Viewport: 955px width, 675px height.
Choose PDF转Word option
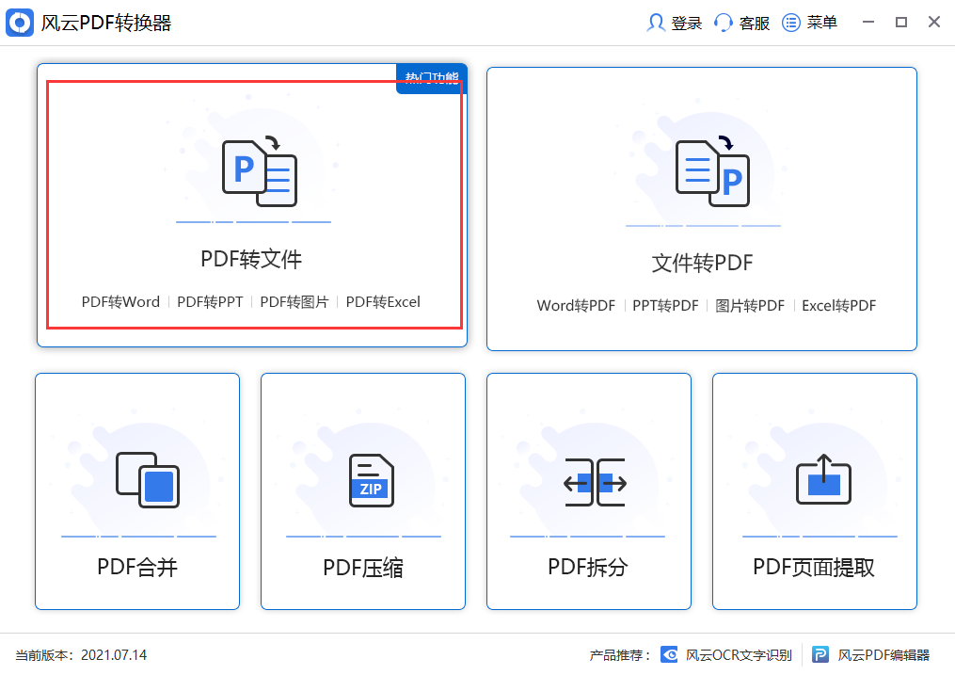click(x=120, y=301)
